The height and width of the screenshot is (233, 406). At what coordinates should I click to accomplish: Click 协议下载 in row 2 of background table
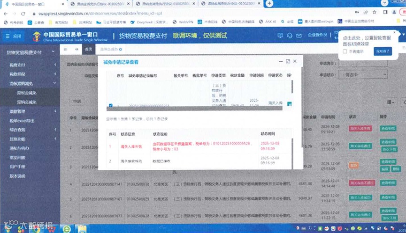(x=389, y=149)
